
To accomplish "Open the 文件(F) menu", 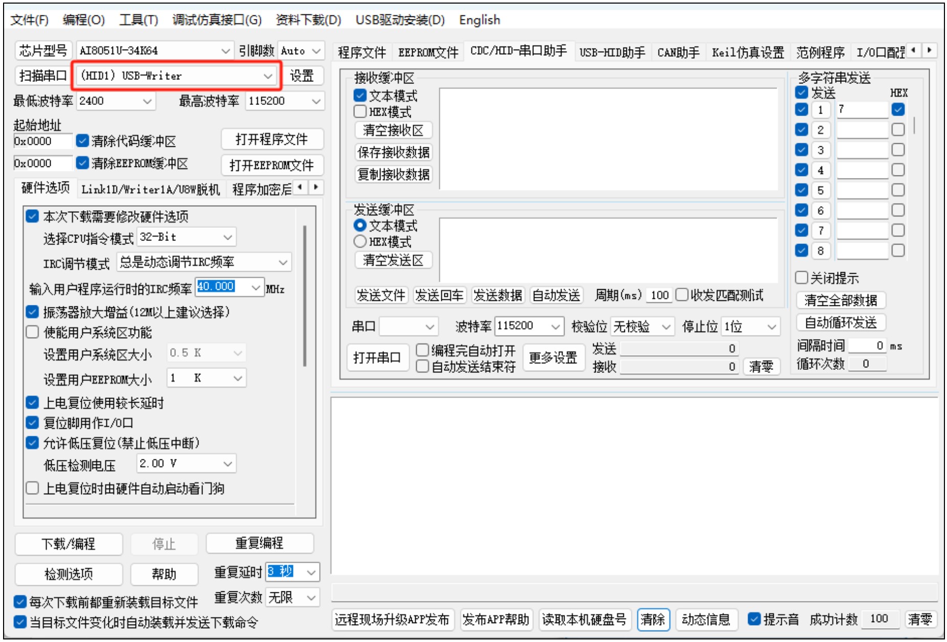I will (29, 20).
